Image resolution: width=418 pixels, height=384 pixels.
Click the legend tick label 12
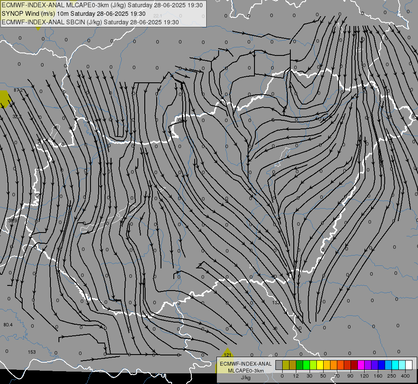(x=296, y=376)
